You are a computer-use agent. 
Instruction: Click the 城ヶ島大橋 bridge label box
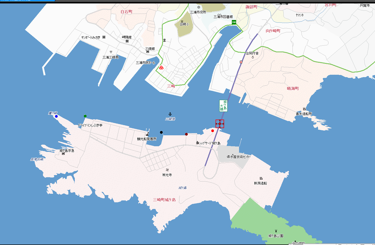click(223, 106)
